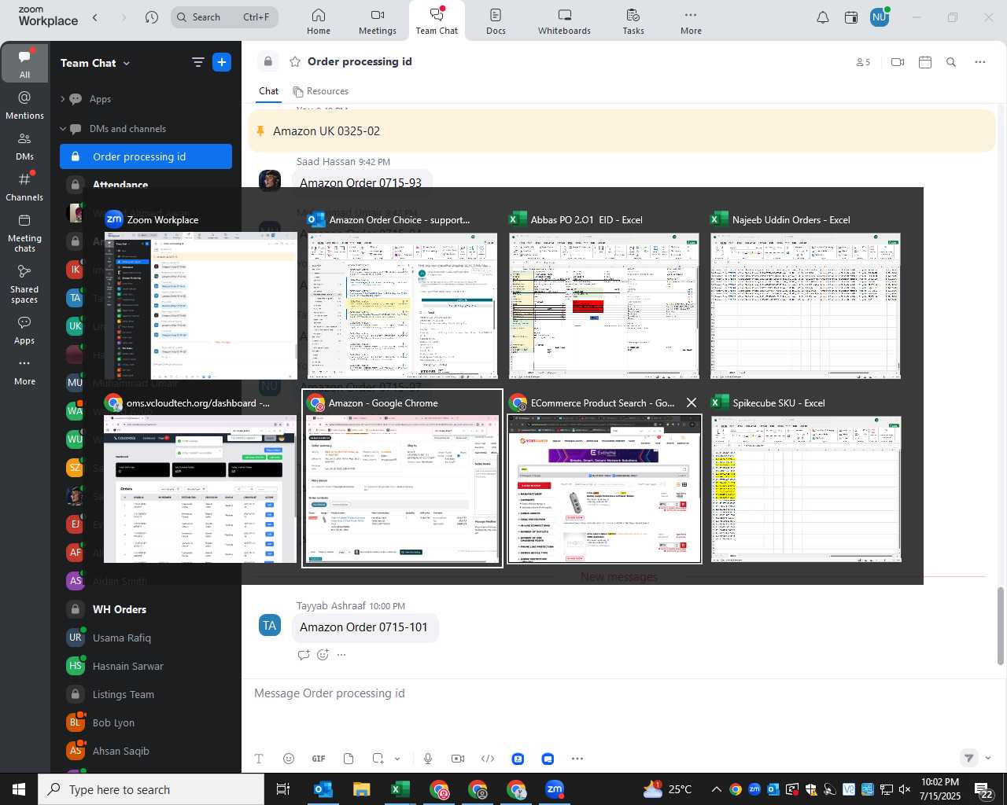The height and width of the screenshot is (805, 1007).
Task: Open the notifications bell icon
Action: coord(823,17)
